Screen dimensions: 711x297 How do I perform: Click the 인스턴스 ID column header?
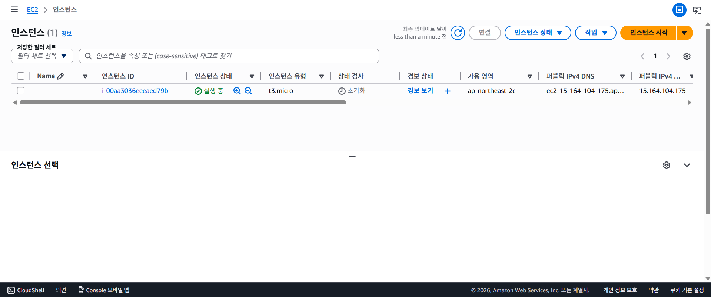[118, 76]
